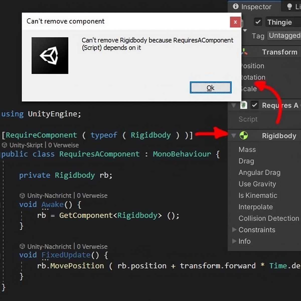Click the Transform component icon

pos(244,52)
